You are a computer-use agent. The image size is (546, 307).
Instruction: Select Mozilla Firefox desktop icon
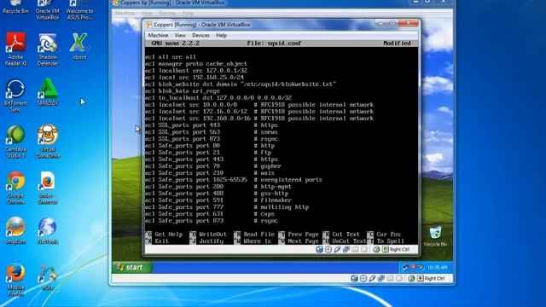pyautogui.click(x=15, y=281)
